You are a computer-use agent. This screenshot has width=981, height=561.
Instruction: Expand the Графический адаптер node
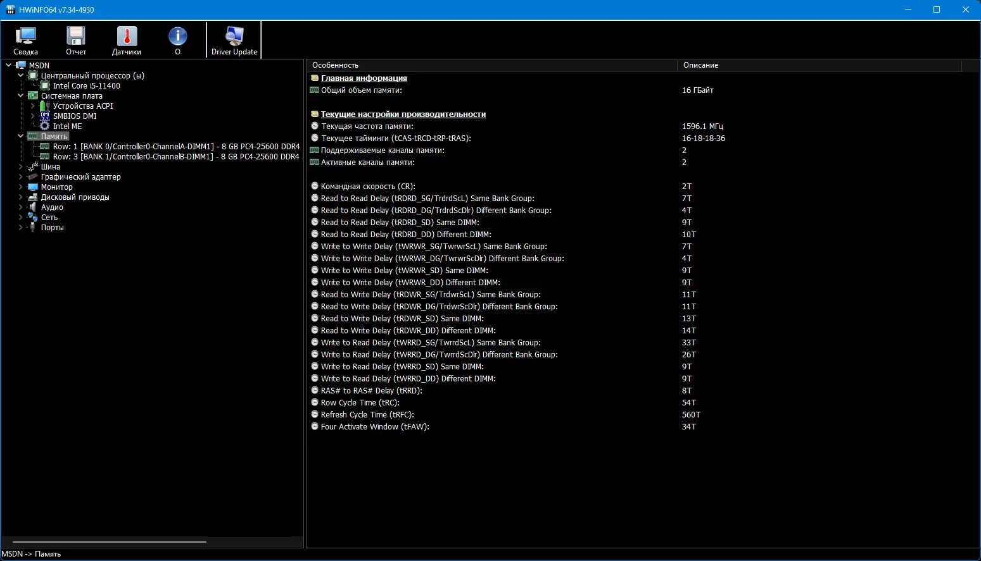click(x=21, y=176)
